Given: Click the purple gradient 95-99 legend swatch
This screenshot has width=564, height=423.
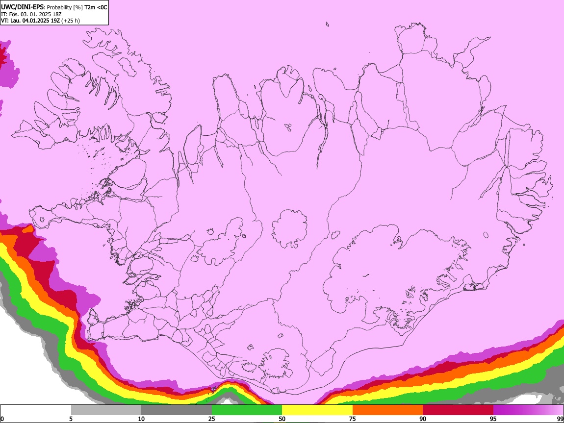Looking at the screenshot, I should (x=528, y=410).
